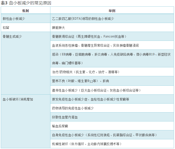The height and width of the screenshot is (149, 175).
Task: Click the '遗传性血小板减少' example row
Action: 96,90
